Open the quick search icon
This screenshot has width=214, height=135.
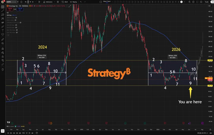pos(189,2)
